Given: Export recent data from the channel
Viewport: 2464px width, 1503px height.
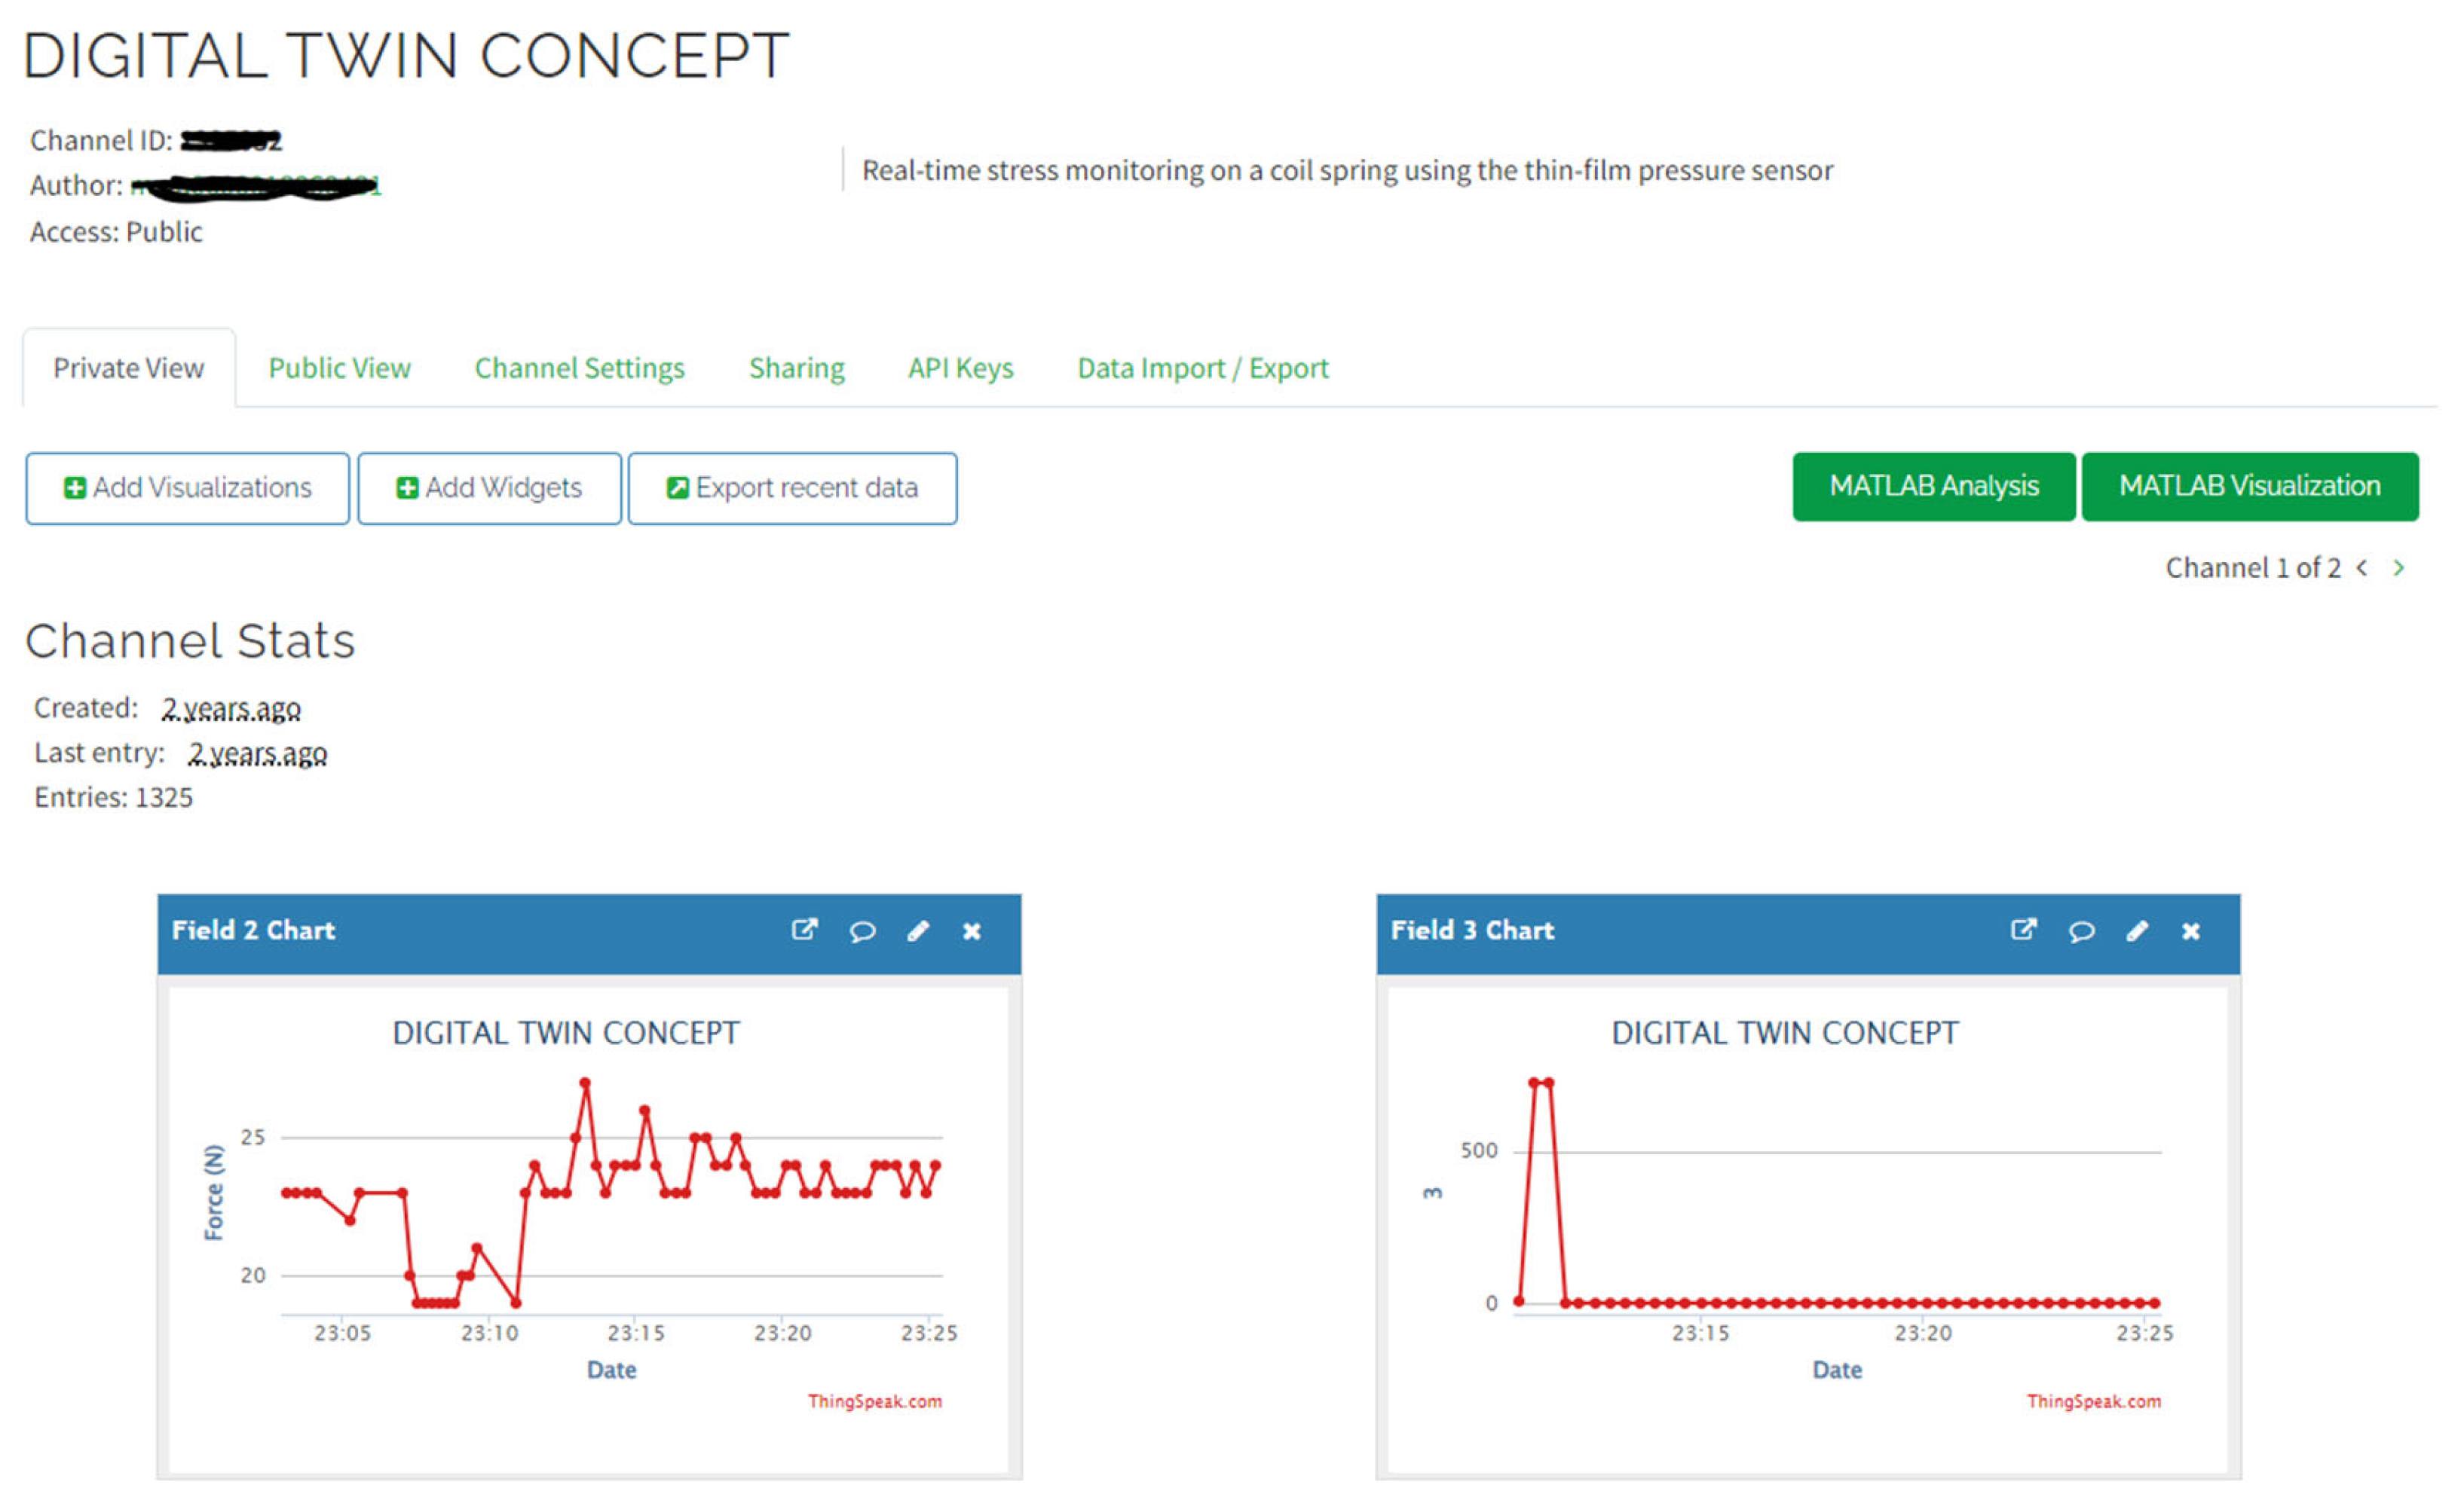Looking at the screenshot, I should point(792,487).
